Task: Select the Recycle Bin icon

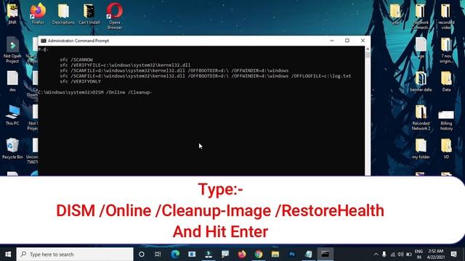Action: pos(12,149)
